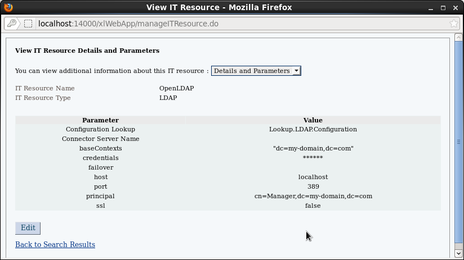Click the Value column header
Screen dimensions: 464x260
[x=313, y=120]
